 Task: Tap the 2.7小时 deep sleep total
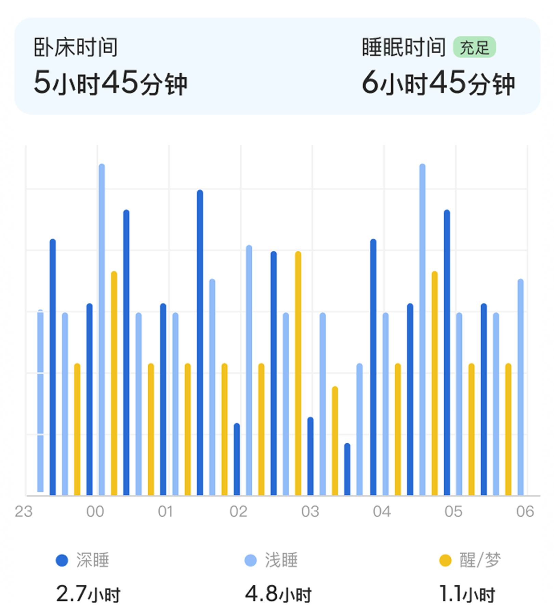[88, 594]
